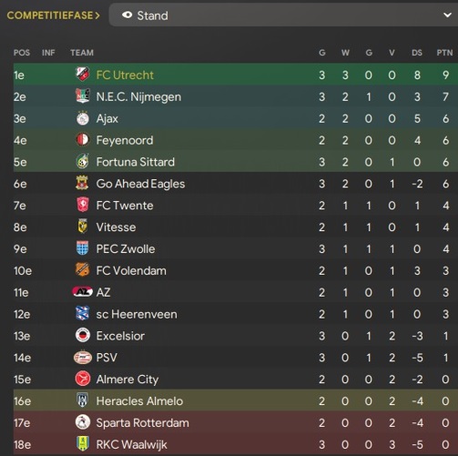Open N.E.C. Nijmegen team page
This screenshot has height=456, width=458.
click(x=138, y=96)
